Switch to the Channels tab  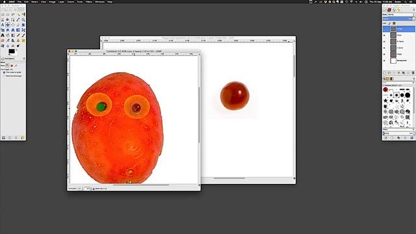[x=389, y=10]
